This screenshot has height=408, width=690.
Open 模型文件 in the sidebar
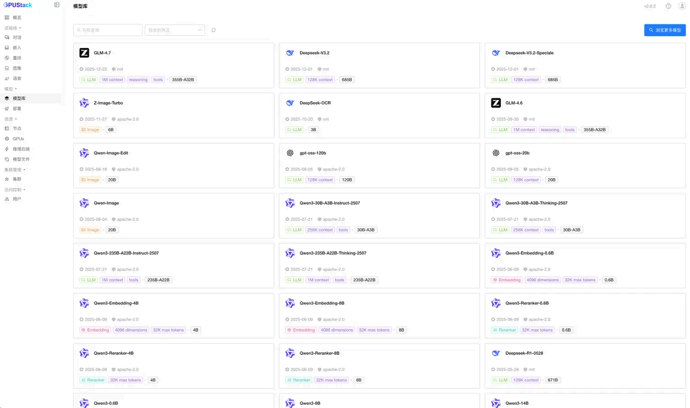31,159
